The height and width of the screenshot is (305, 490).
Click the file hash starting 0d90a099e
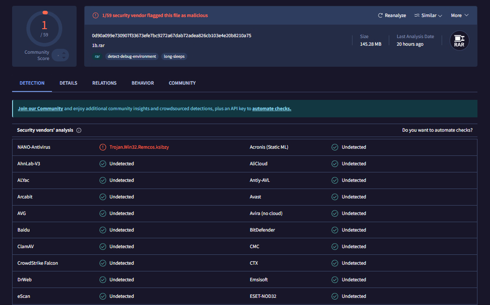(172, 36)
